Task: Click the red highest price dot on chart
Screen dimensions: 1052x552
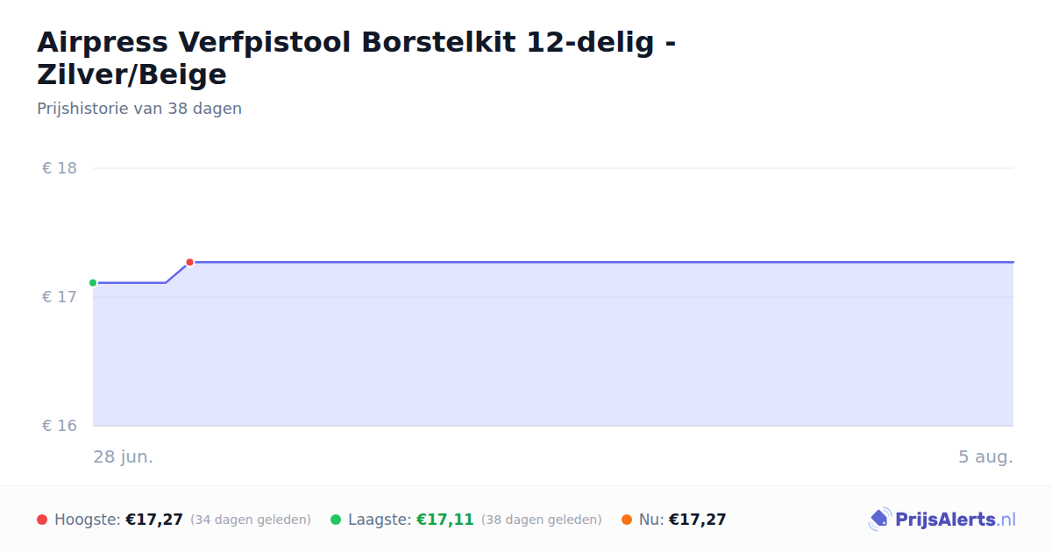Action: tap(189, 262)
